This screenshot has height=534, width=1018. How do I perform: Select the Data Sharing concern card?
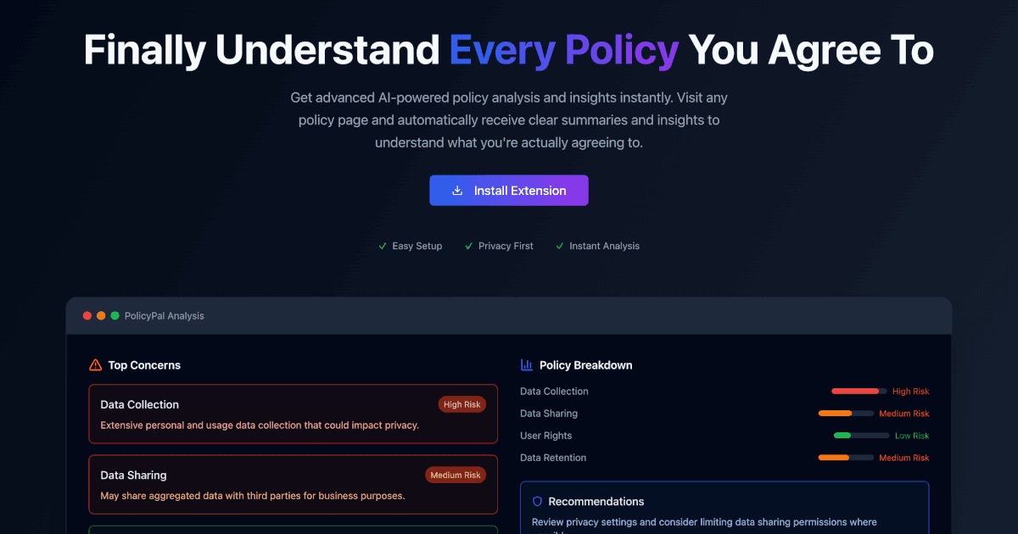(x=293, y=484)
